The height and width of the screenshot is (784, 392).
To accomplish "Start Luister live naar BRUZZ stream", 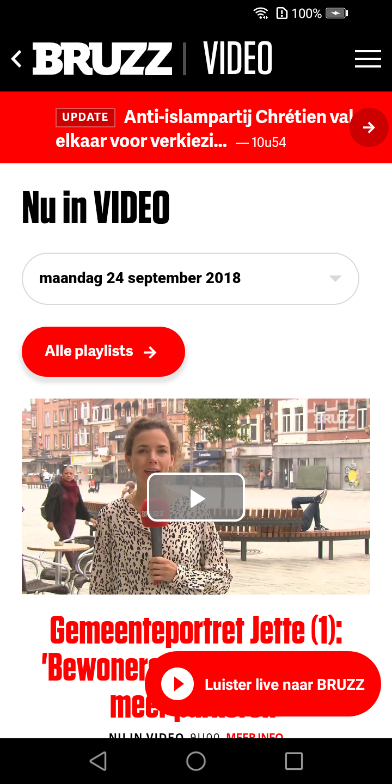I will click(263, 684).
